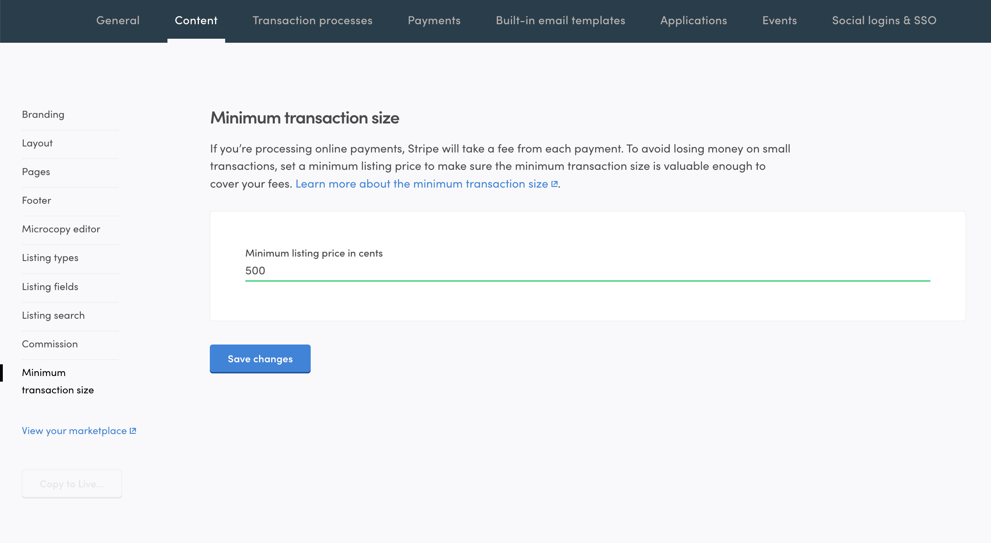This screenshot has width=991, height=543.
Task: Open the General tab
Action: click(118, 21)
